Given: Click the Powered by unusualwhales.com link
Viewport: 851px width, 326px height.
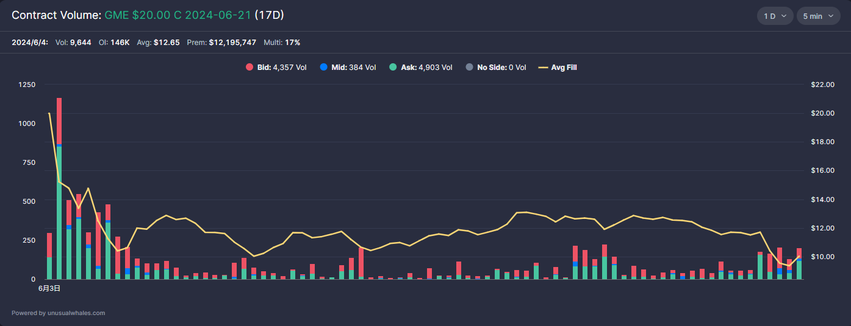Looking at the screenshot, I should (58, 313).
